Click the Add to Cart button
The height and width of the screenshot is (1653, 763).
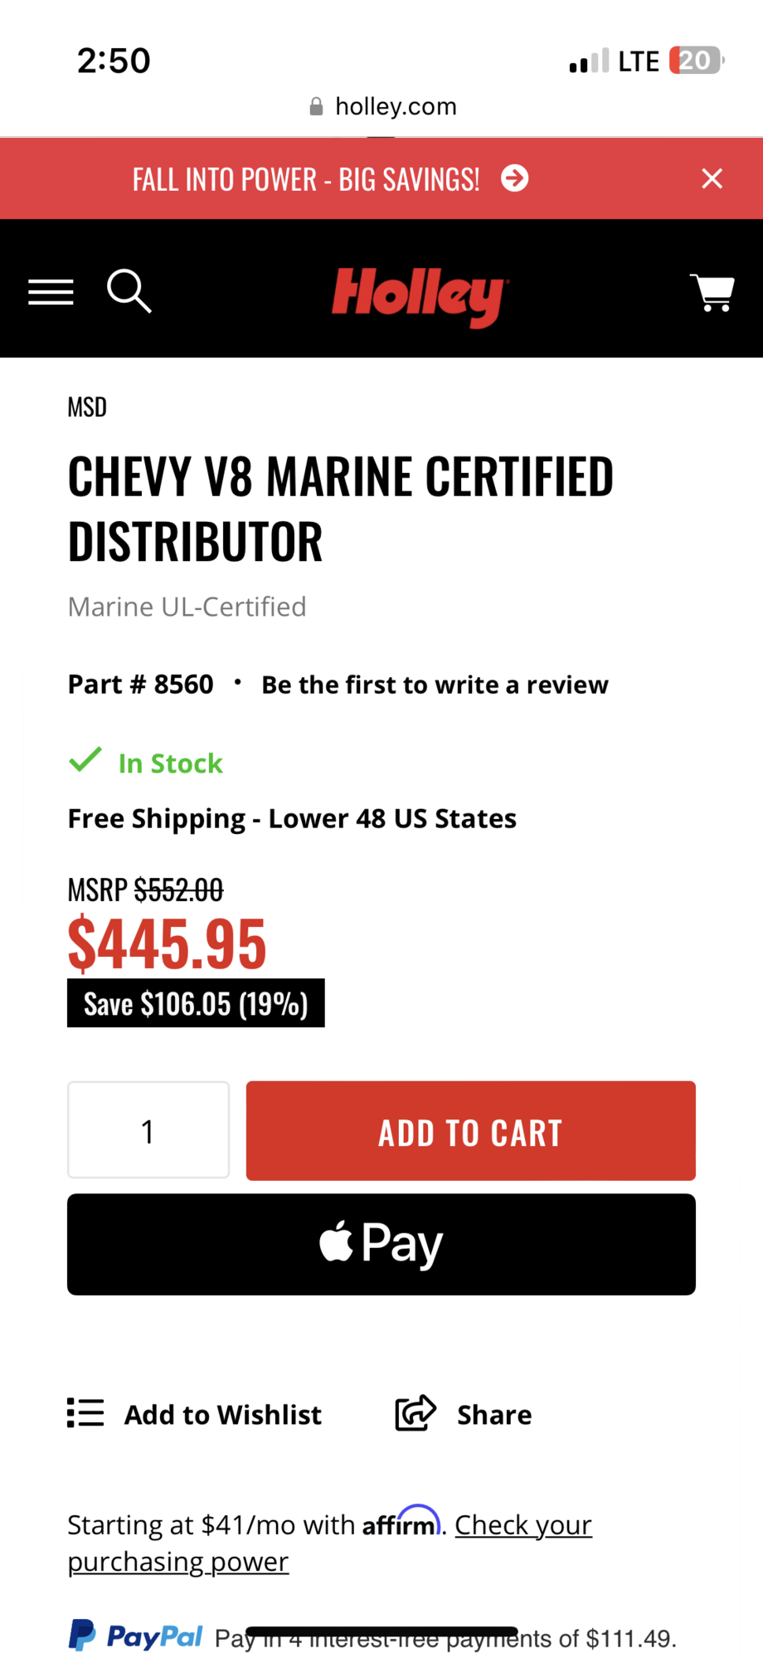pyautogui.click(x=470, y=1130)
